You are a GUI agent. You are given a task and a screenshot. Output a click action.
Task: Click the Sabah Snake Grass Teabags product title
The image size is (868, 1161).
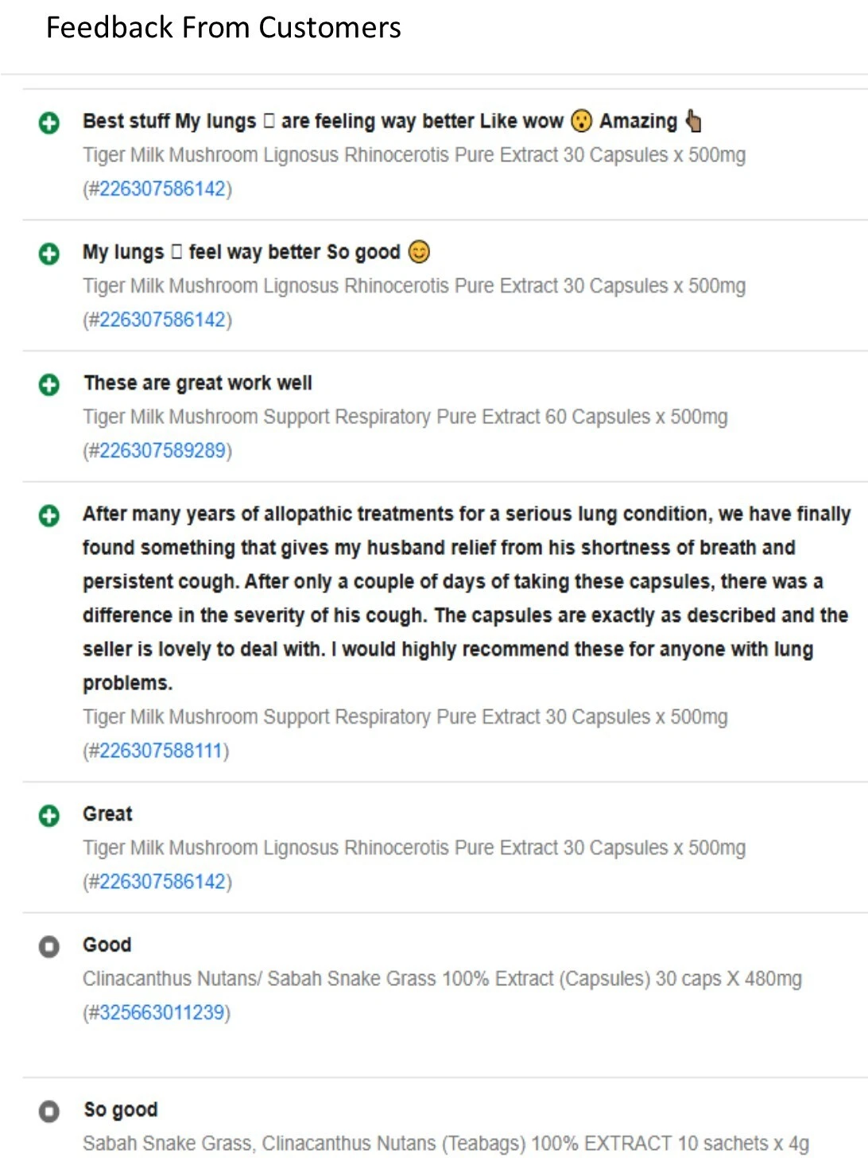point(445,1144)
